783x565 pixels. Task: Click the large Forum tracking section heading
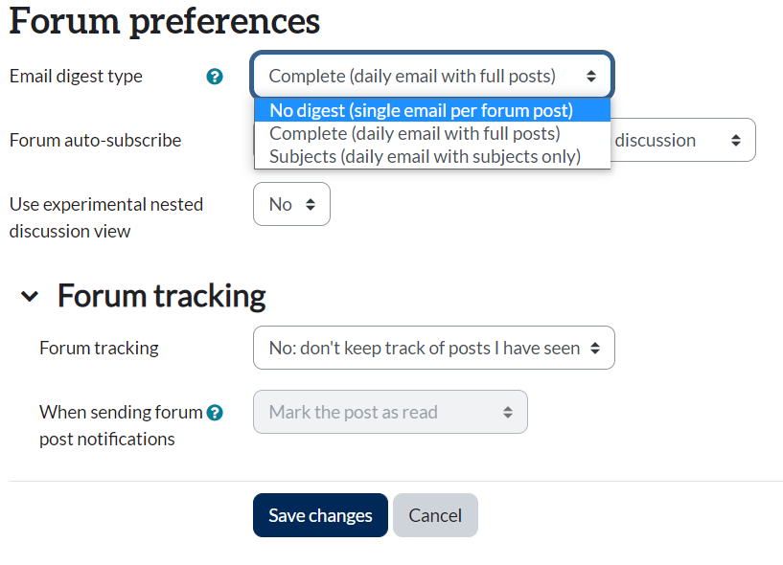click(161, 296)
